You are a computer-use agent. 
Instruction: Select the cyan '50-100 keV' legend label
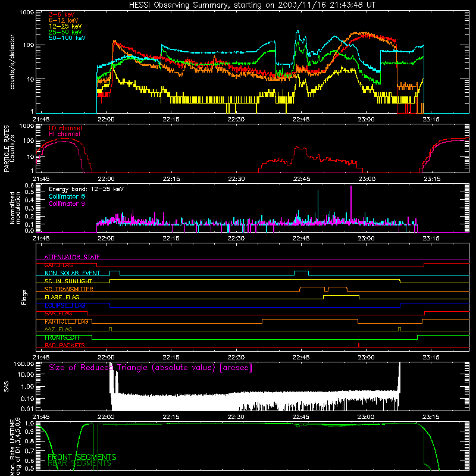(67, 38)
